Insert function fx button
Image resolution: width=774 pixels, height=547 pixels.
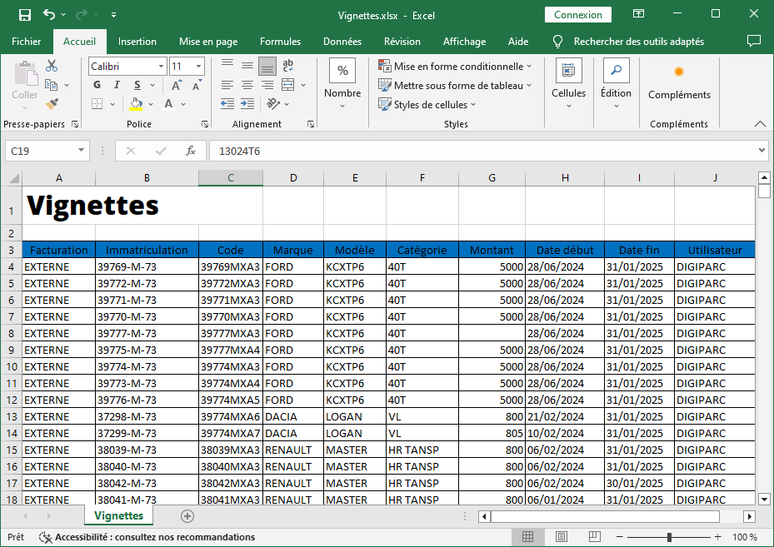tap(191, 151)
